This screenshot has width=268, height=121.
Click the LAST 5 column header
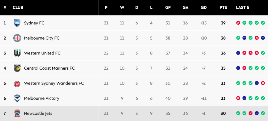click(242, 8)
